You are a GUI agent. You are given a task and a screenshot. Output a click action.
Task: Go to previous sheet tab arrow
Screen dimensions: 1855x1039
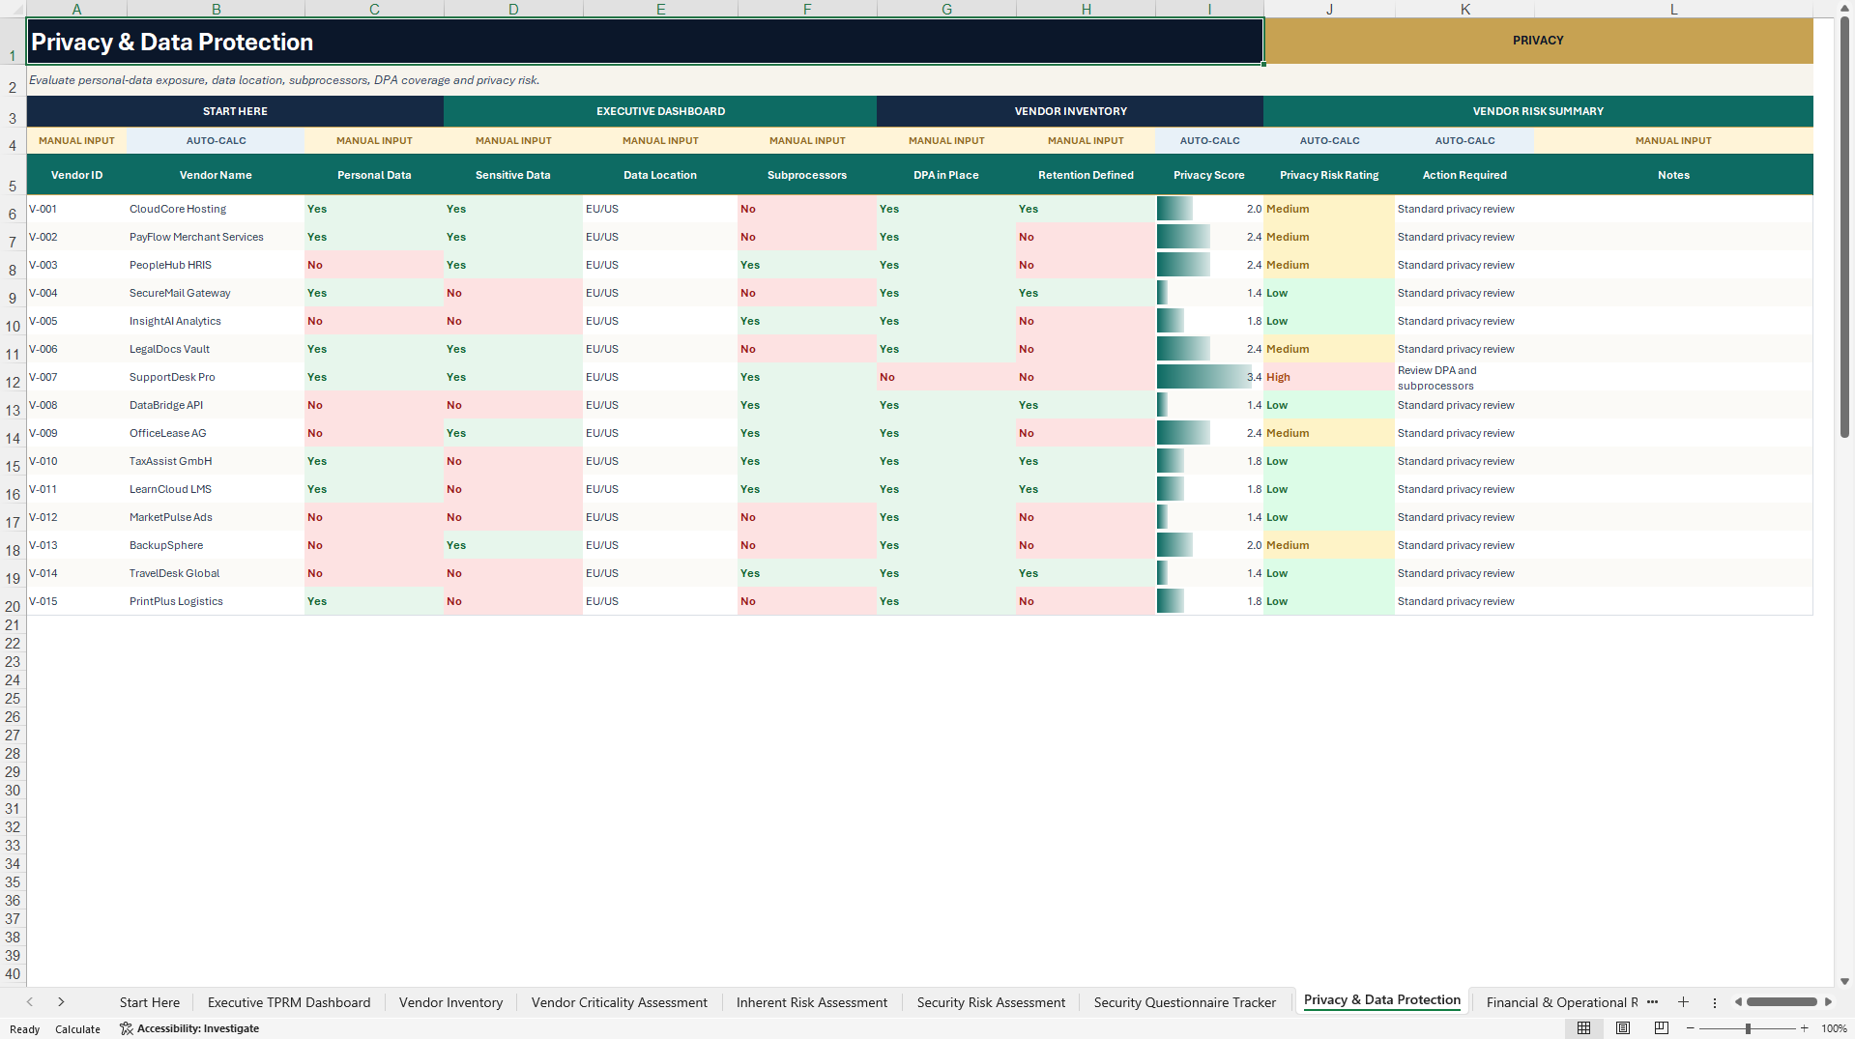pyautogui.click(x=30, y=1002)
